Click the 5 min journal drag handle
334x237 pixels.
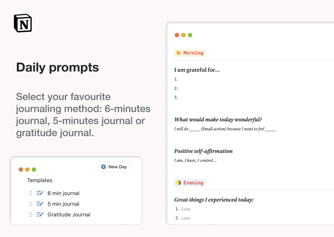coord(30,204)
